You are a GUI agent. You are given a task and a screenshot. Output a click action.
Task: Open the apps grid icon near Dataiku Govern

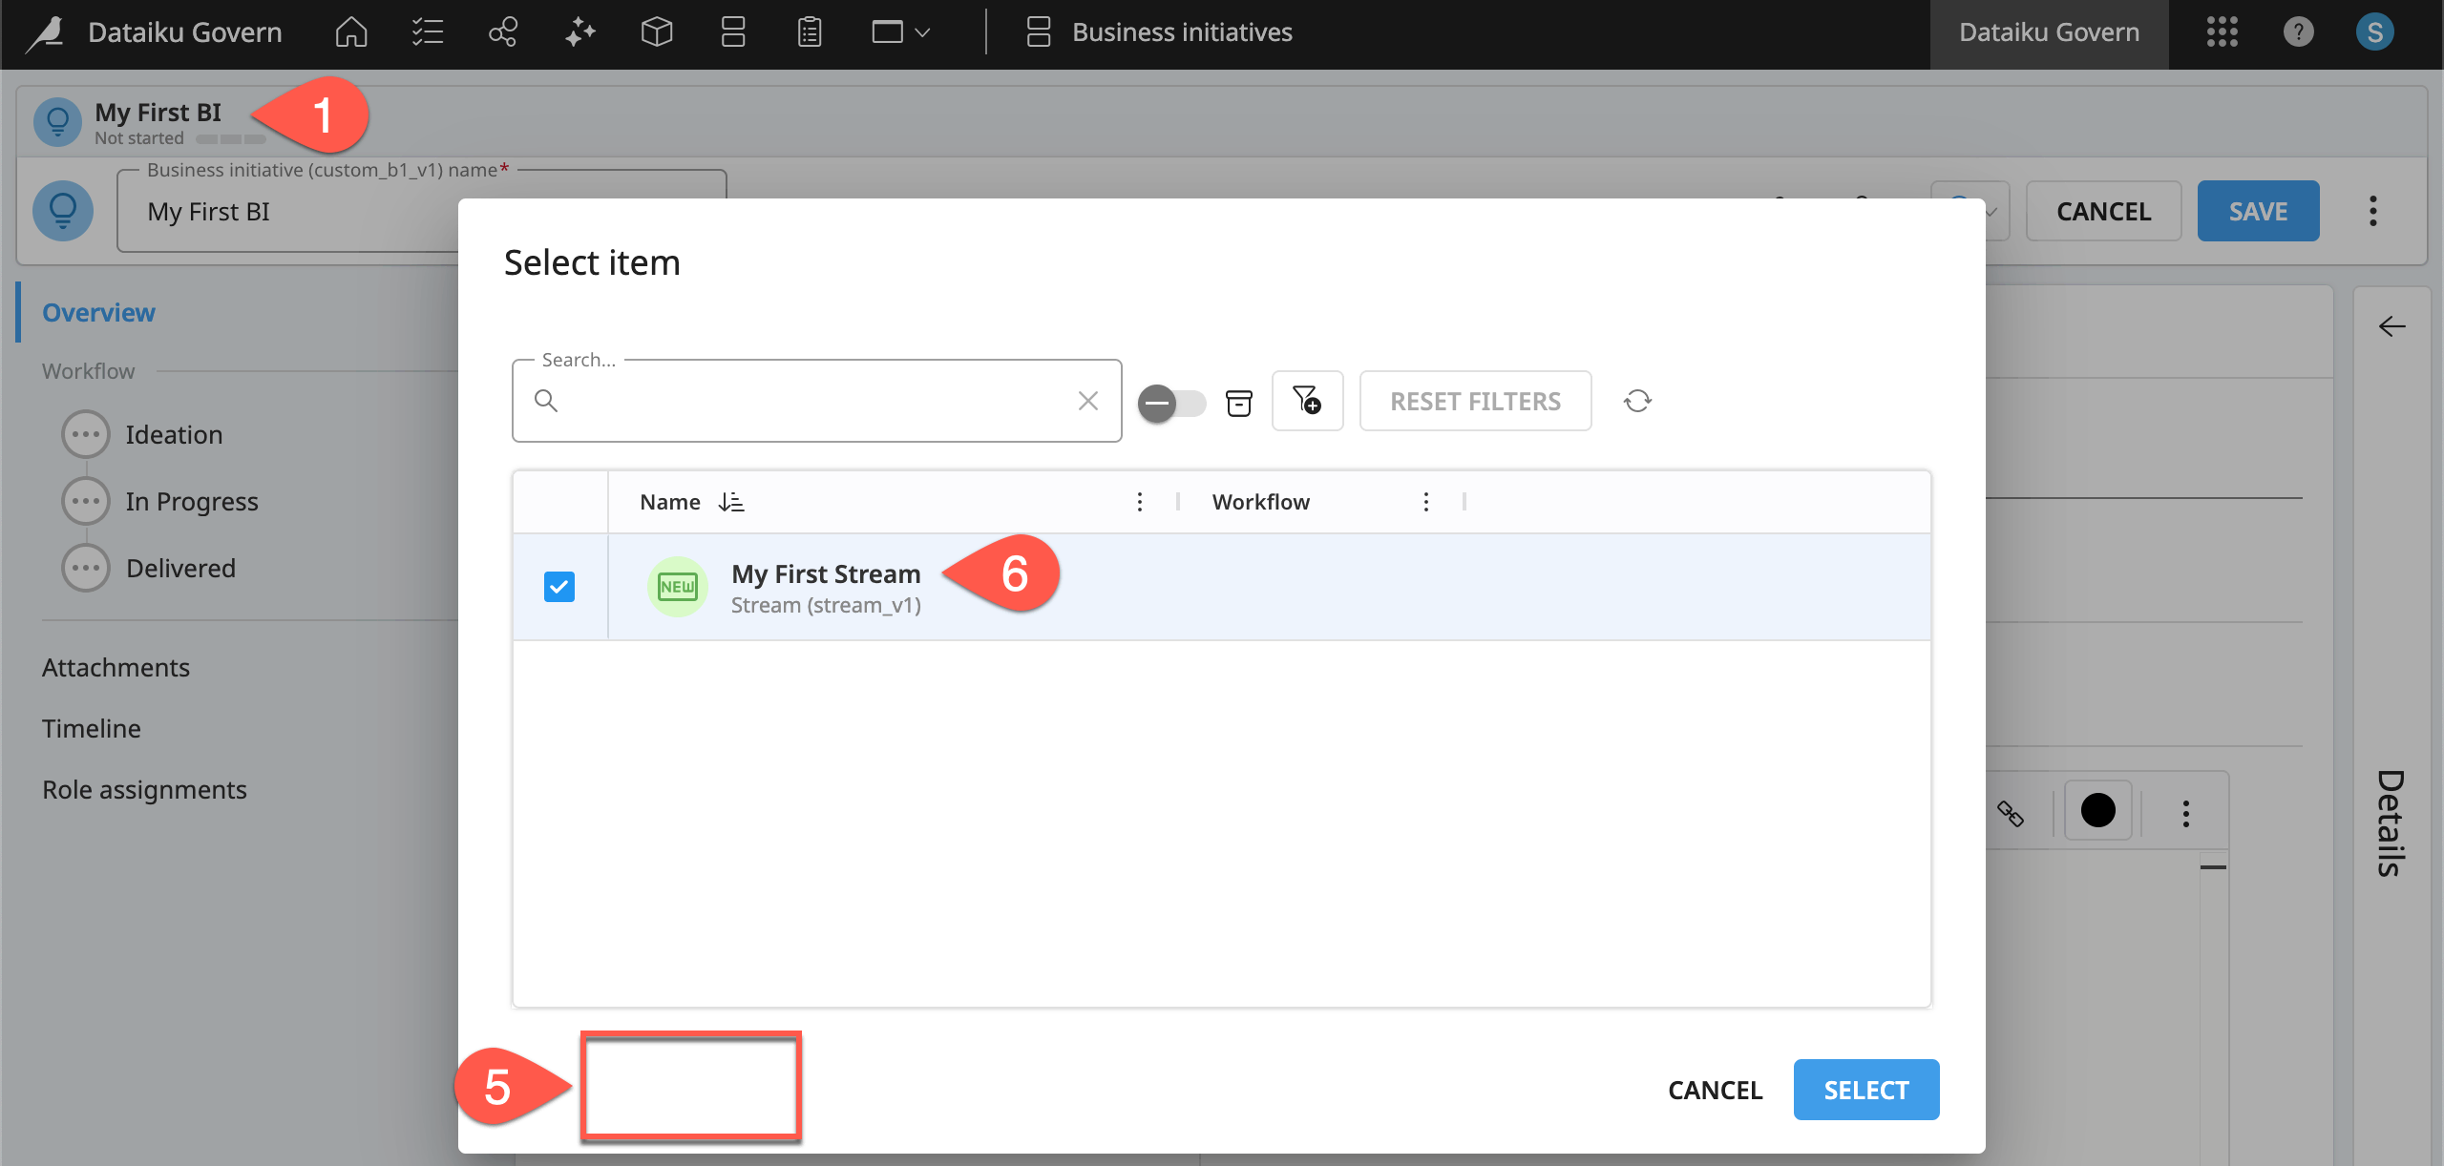pos(2223,31)
